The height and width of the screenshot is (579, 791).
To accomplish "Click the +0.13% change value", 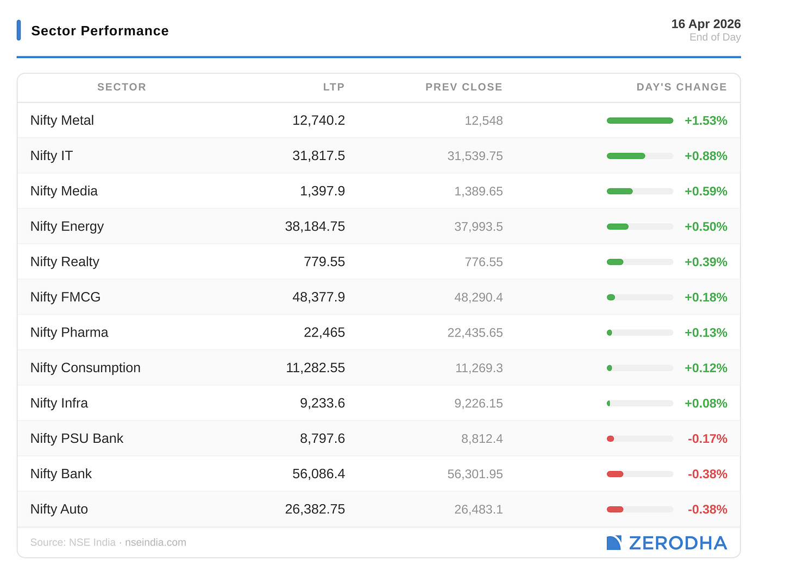I will click(x=706, y=332).
